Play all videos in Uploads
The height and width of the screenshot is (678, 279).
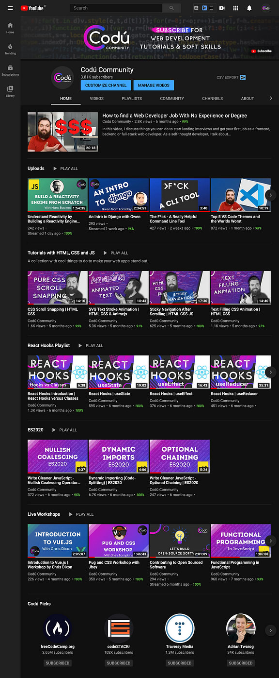(x=65, y=169)
